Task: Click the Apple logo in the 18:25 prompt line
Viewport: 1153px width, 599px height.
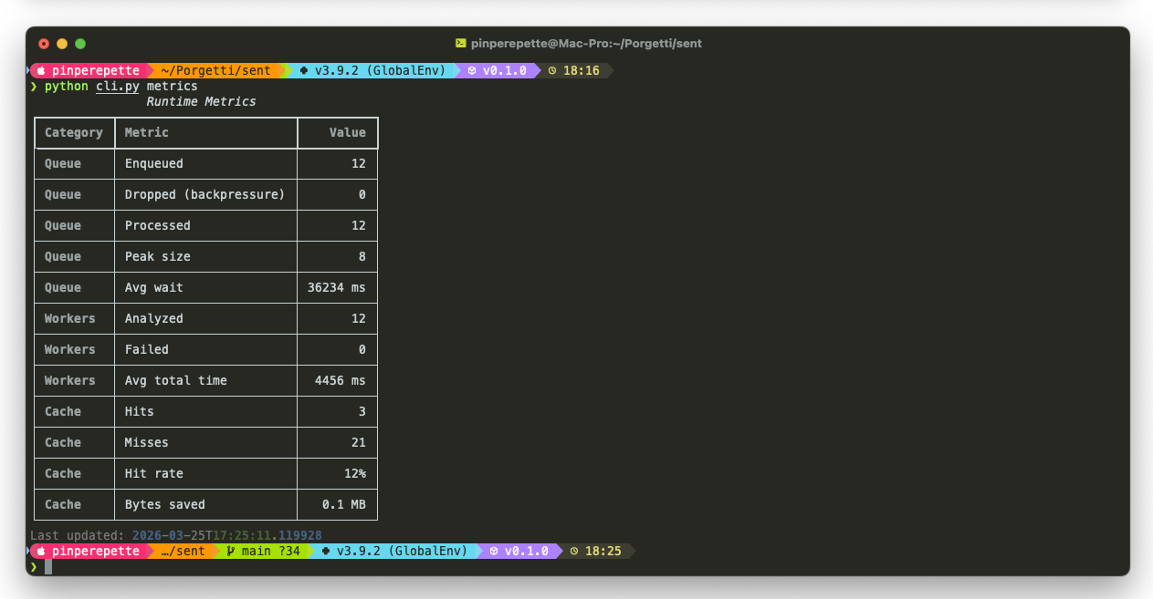Action: pos(41,551)
